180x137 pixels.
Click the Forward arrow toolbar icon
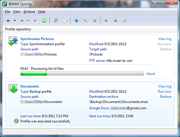[x=22, y=21]
